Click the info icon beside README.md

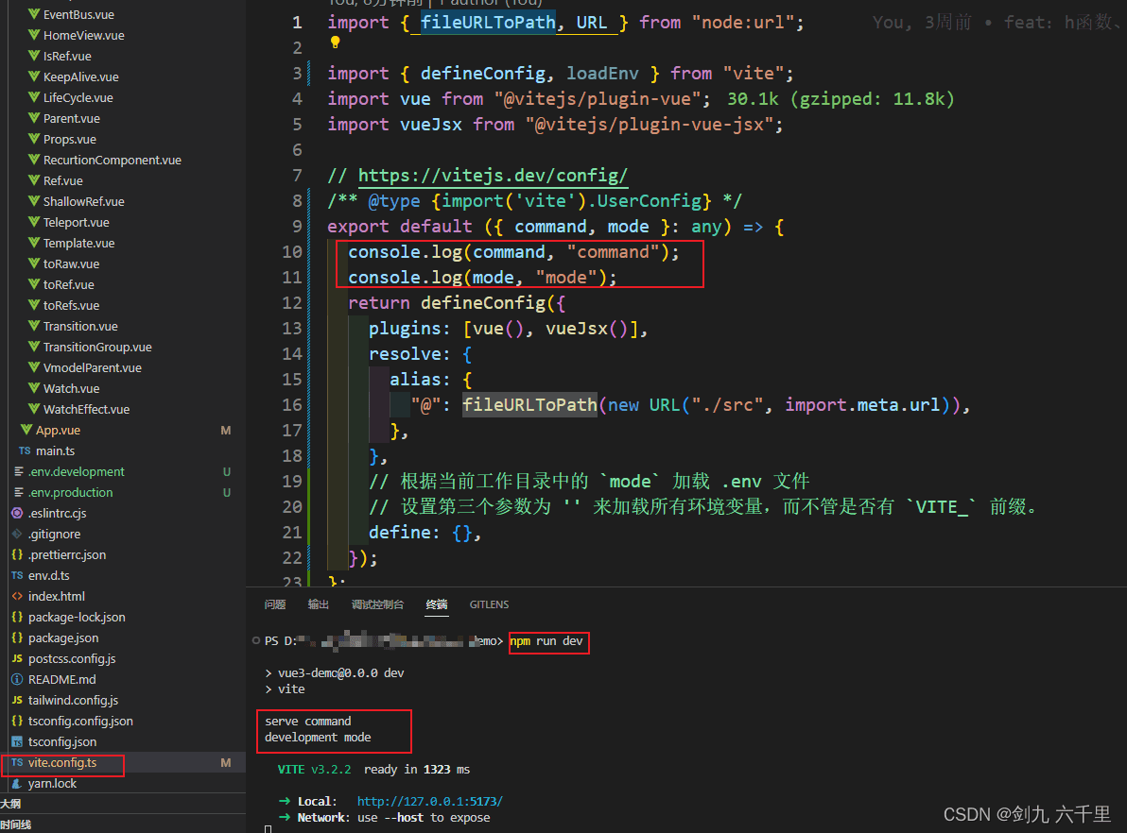(17, 680)
